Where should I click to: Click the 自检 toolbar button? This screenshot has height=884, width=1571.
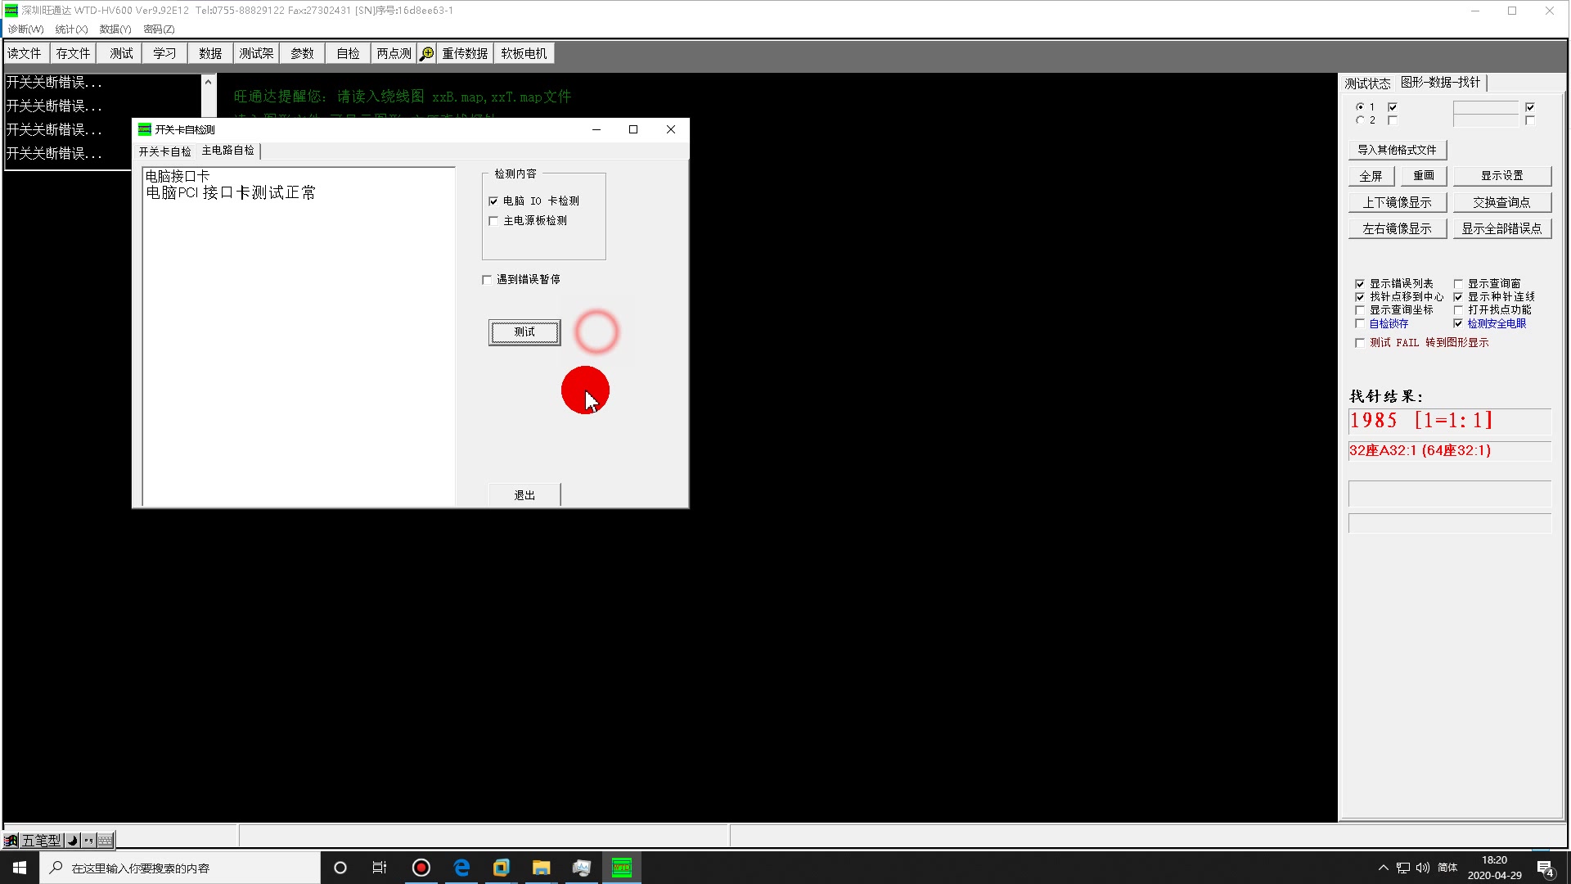tap(348, 53)
